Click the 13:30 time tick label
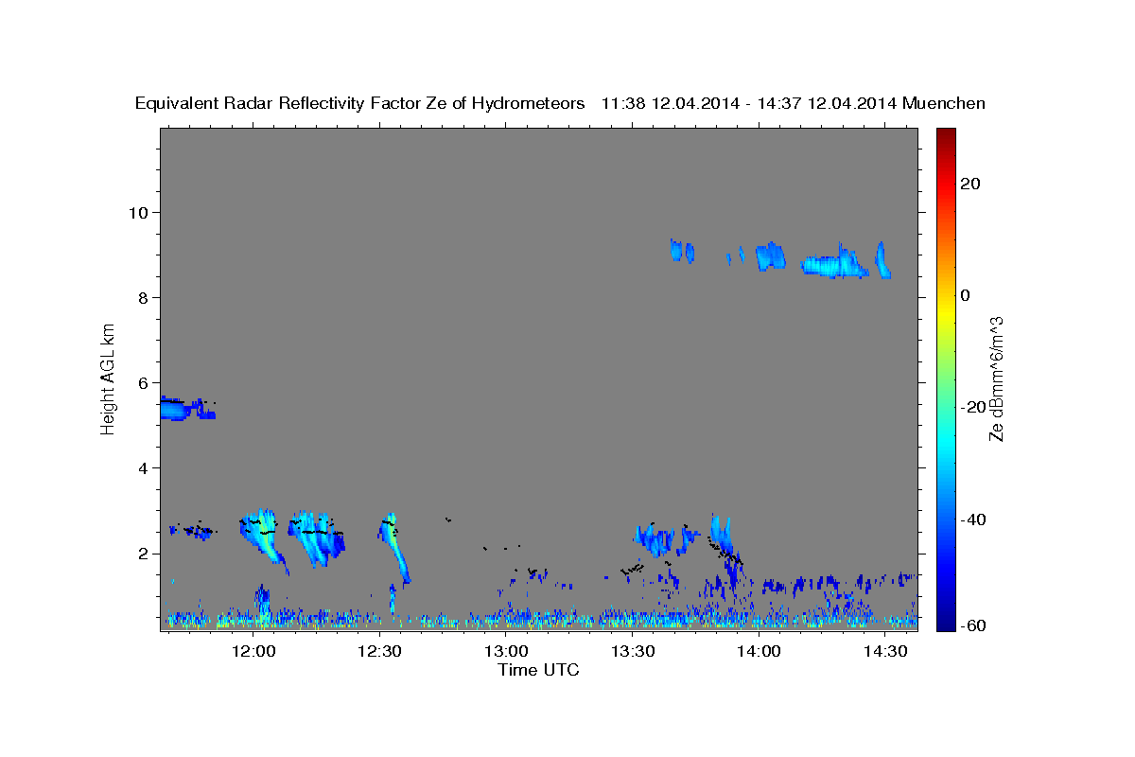 click(633, 651)
